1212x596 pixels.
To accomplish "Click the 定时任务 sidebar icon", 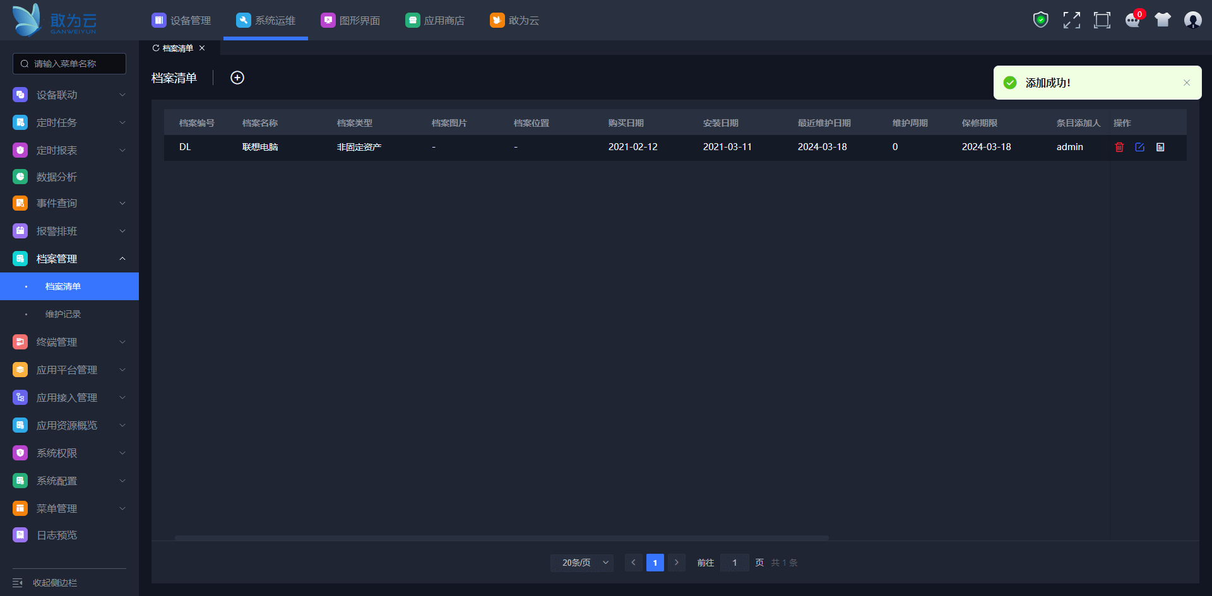I will [20, 122].
